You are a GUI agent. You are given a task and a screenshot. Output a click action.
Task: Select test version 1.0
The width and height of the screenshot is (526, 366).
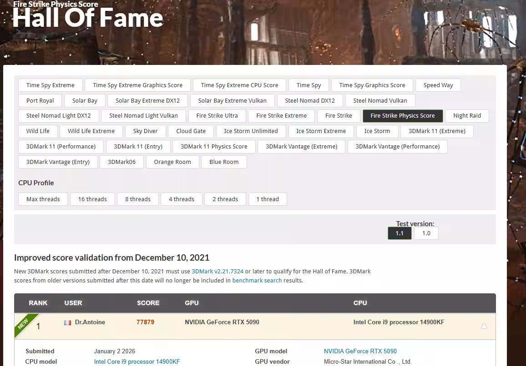click(426, 233)
